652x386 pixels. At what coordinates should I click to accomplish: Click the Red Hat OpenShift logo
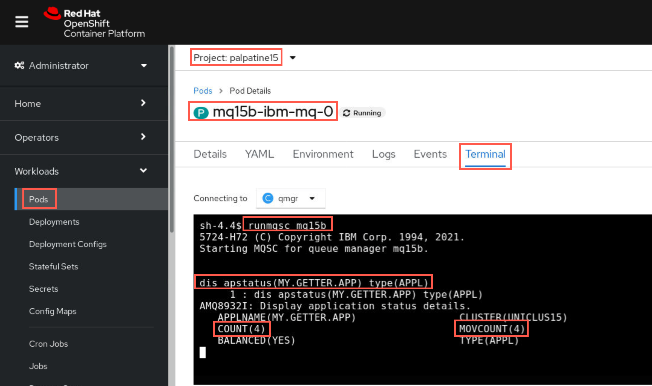coord(94,23)
